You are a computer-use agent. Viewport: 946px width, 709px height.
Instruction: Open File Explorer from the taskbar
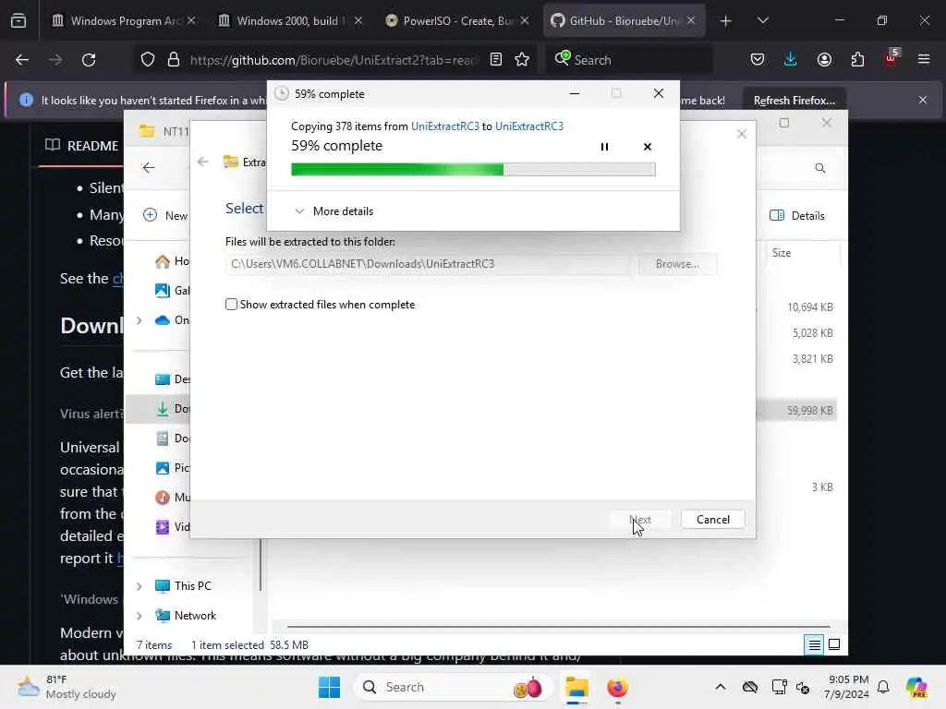[576, 687]
